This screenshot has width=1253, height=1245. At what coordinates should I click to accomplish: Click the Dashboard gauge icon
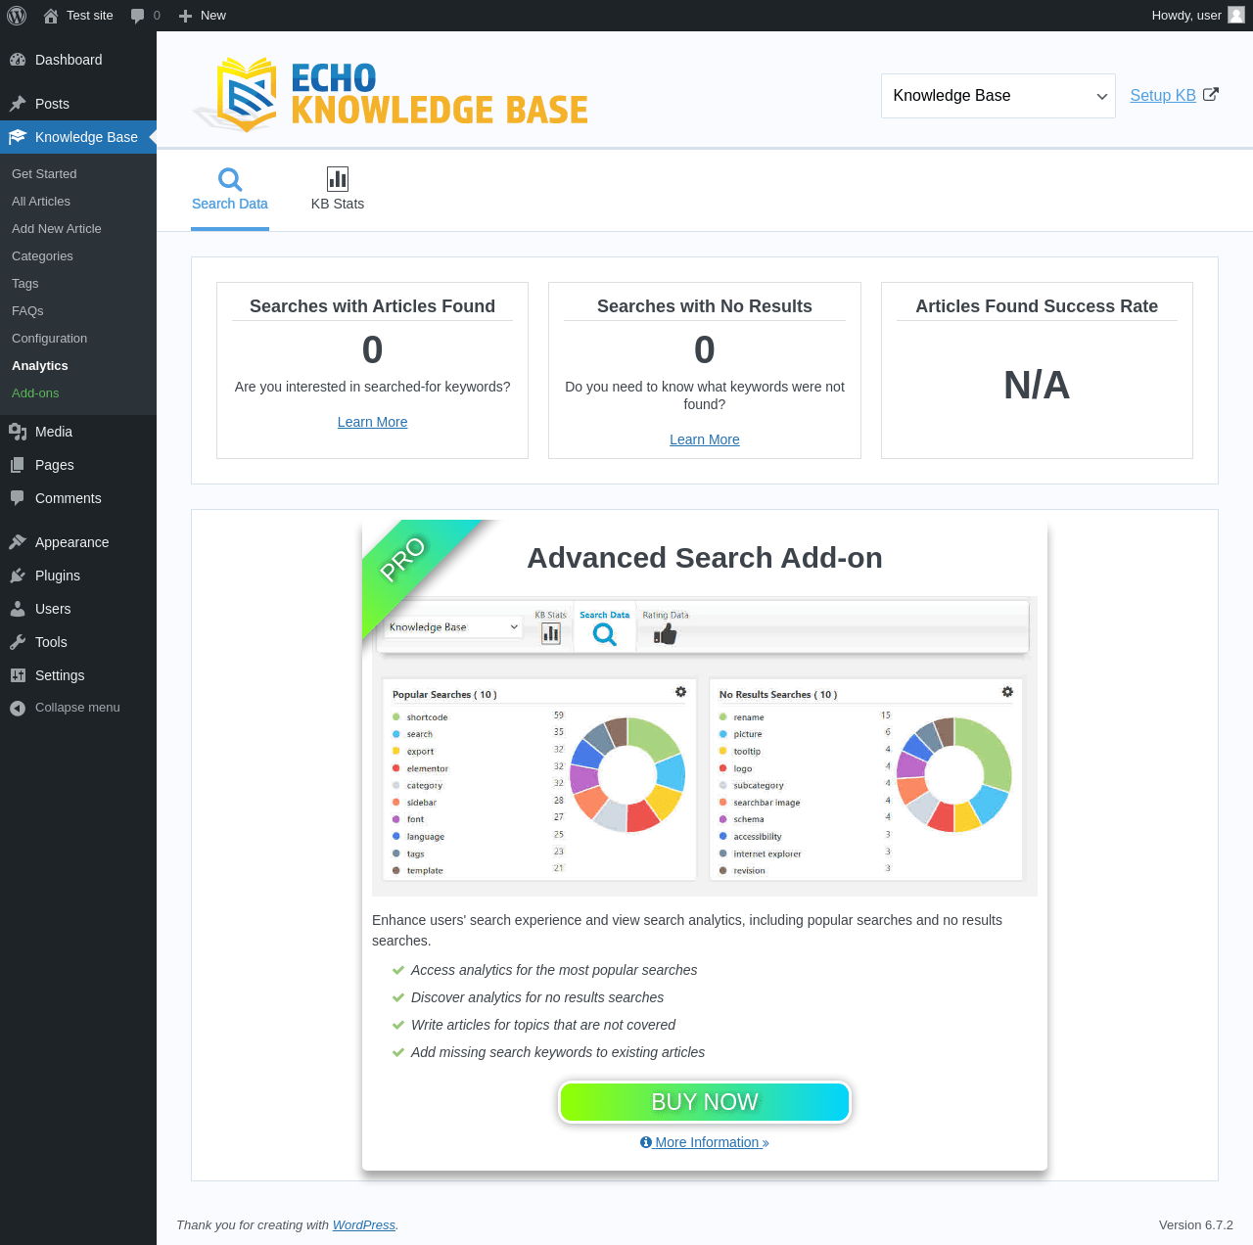coord(18,60)
